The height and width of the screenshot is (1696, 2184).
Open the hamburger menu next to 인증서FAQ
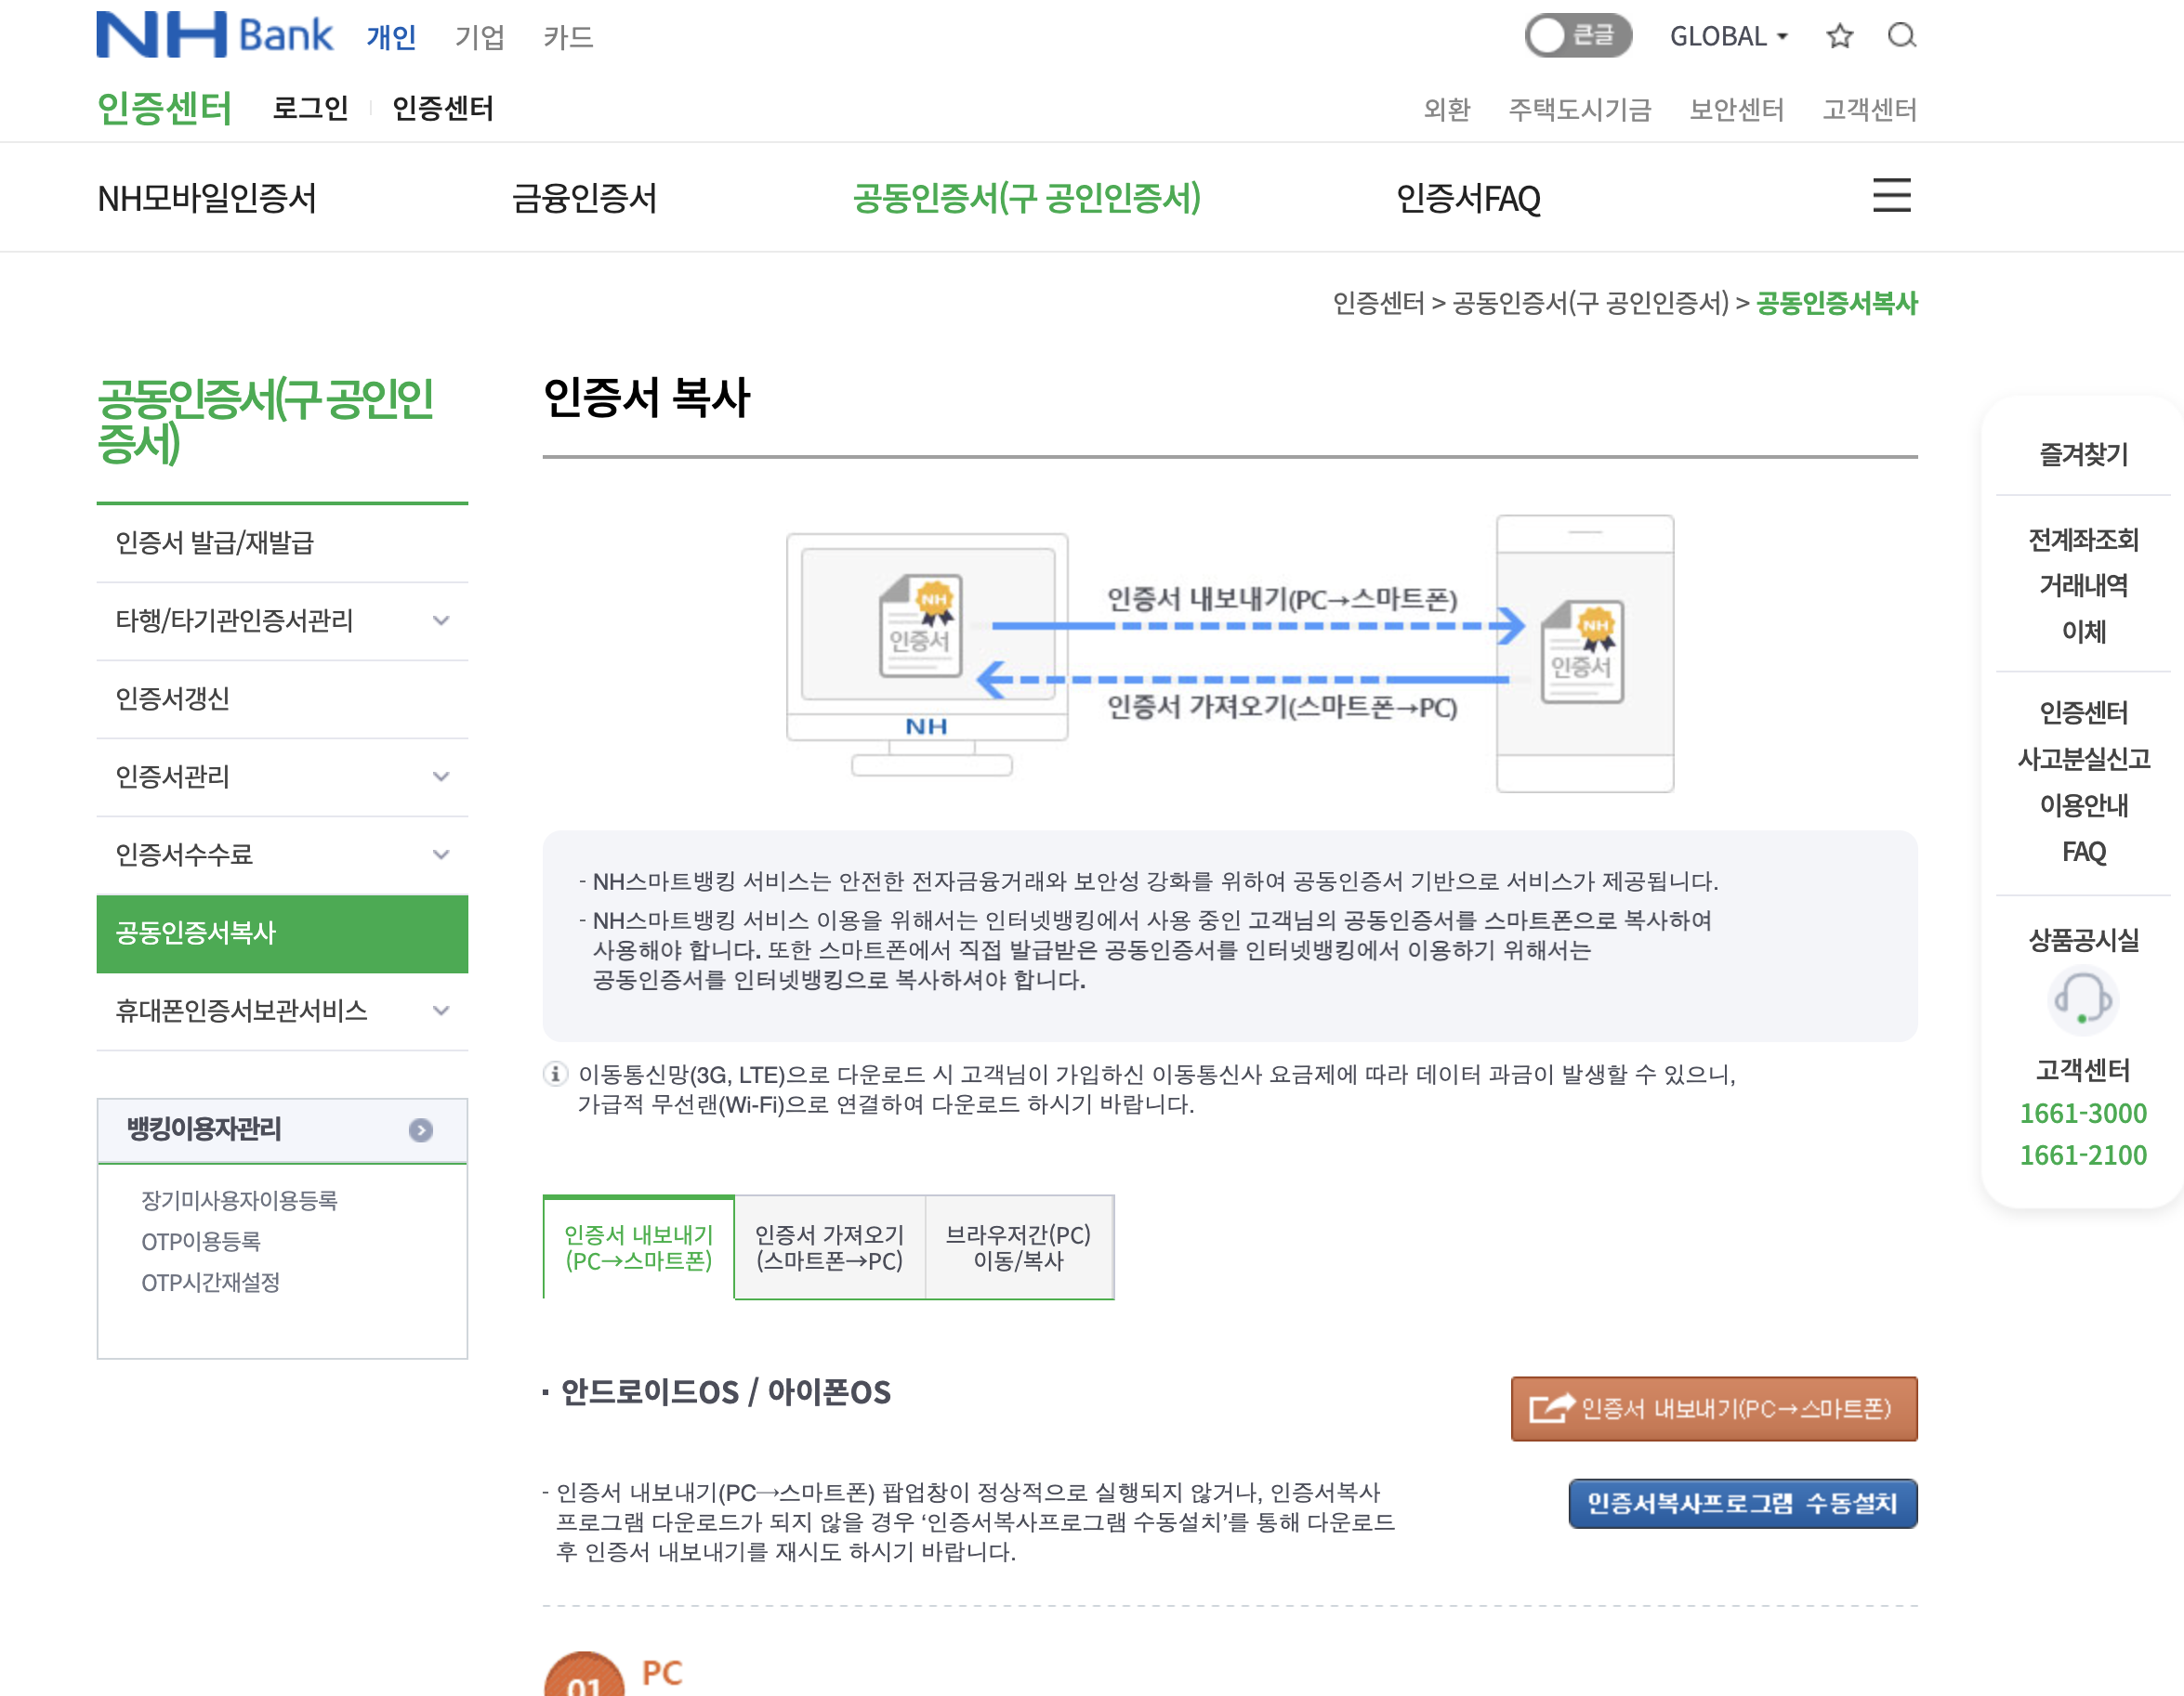pos(1891,197)
